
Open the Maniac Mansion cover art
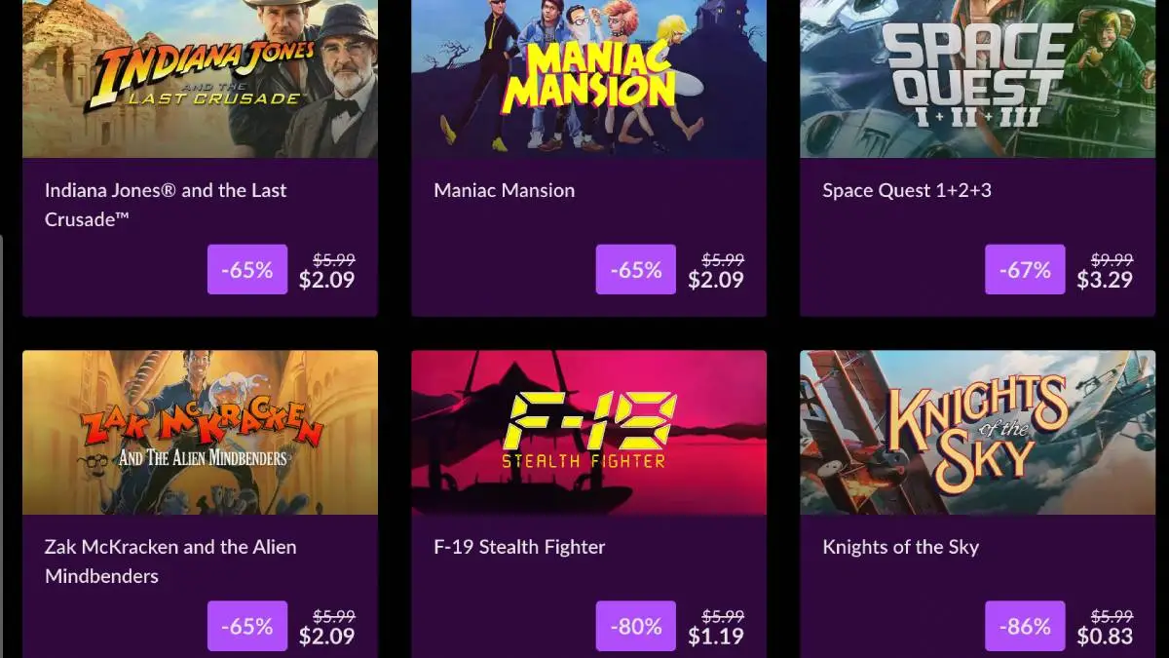click(588, 79)
